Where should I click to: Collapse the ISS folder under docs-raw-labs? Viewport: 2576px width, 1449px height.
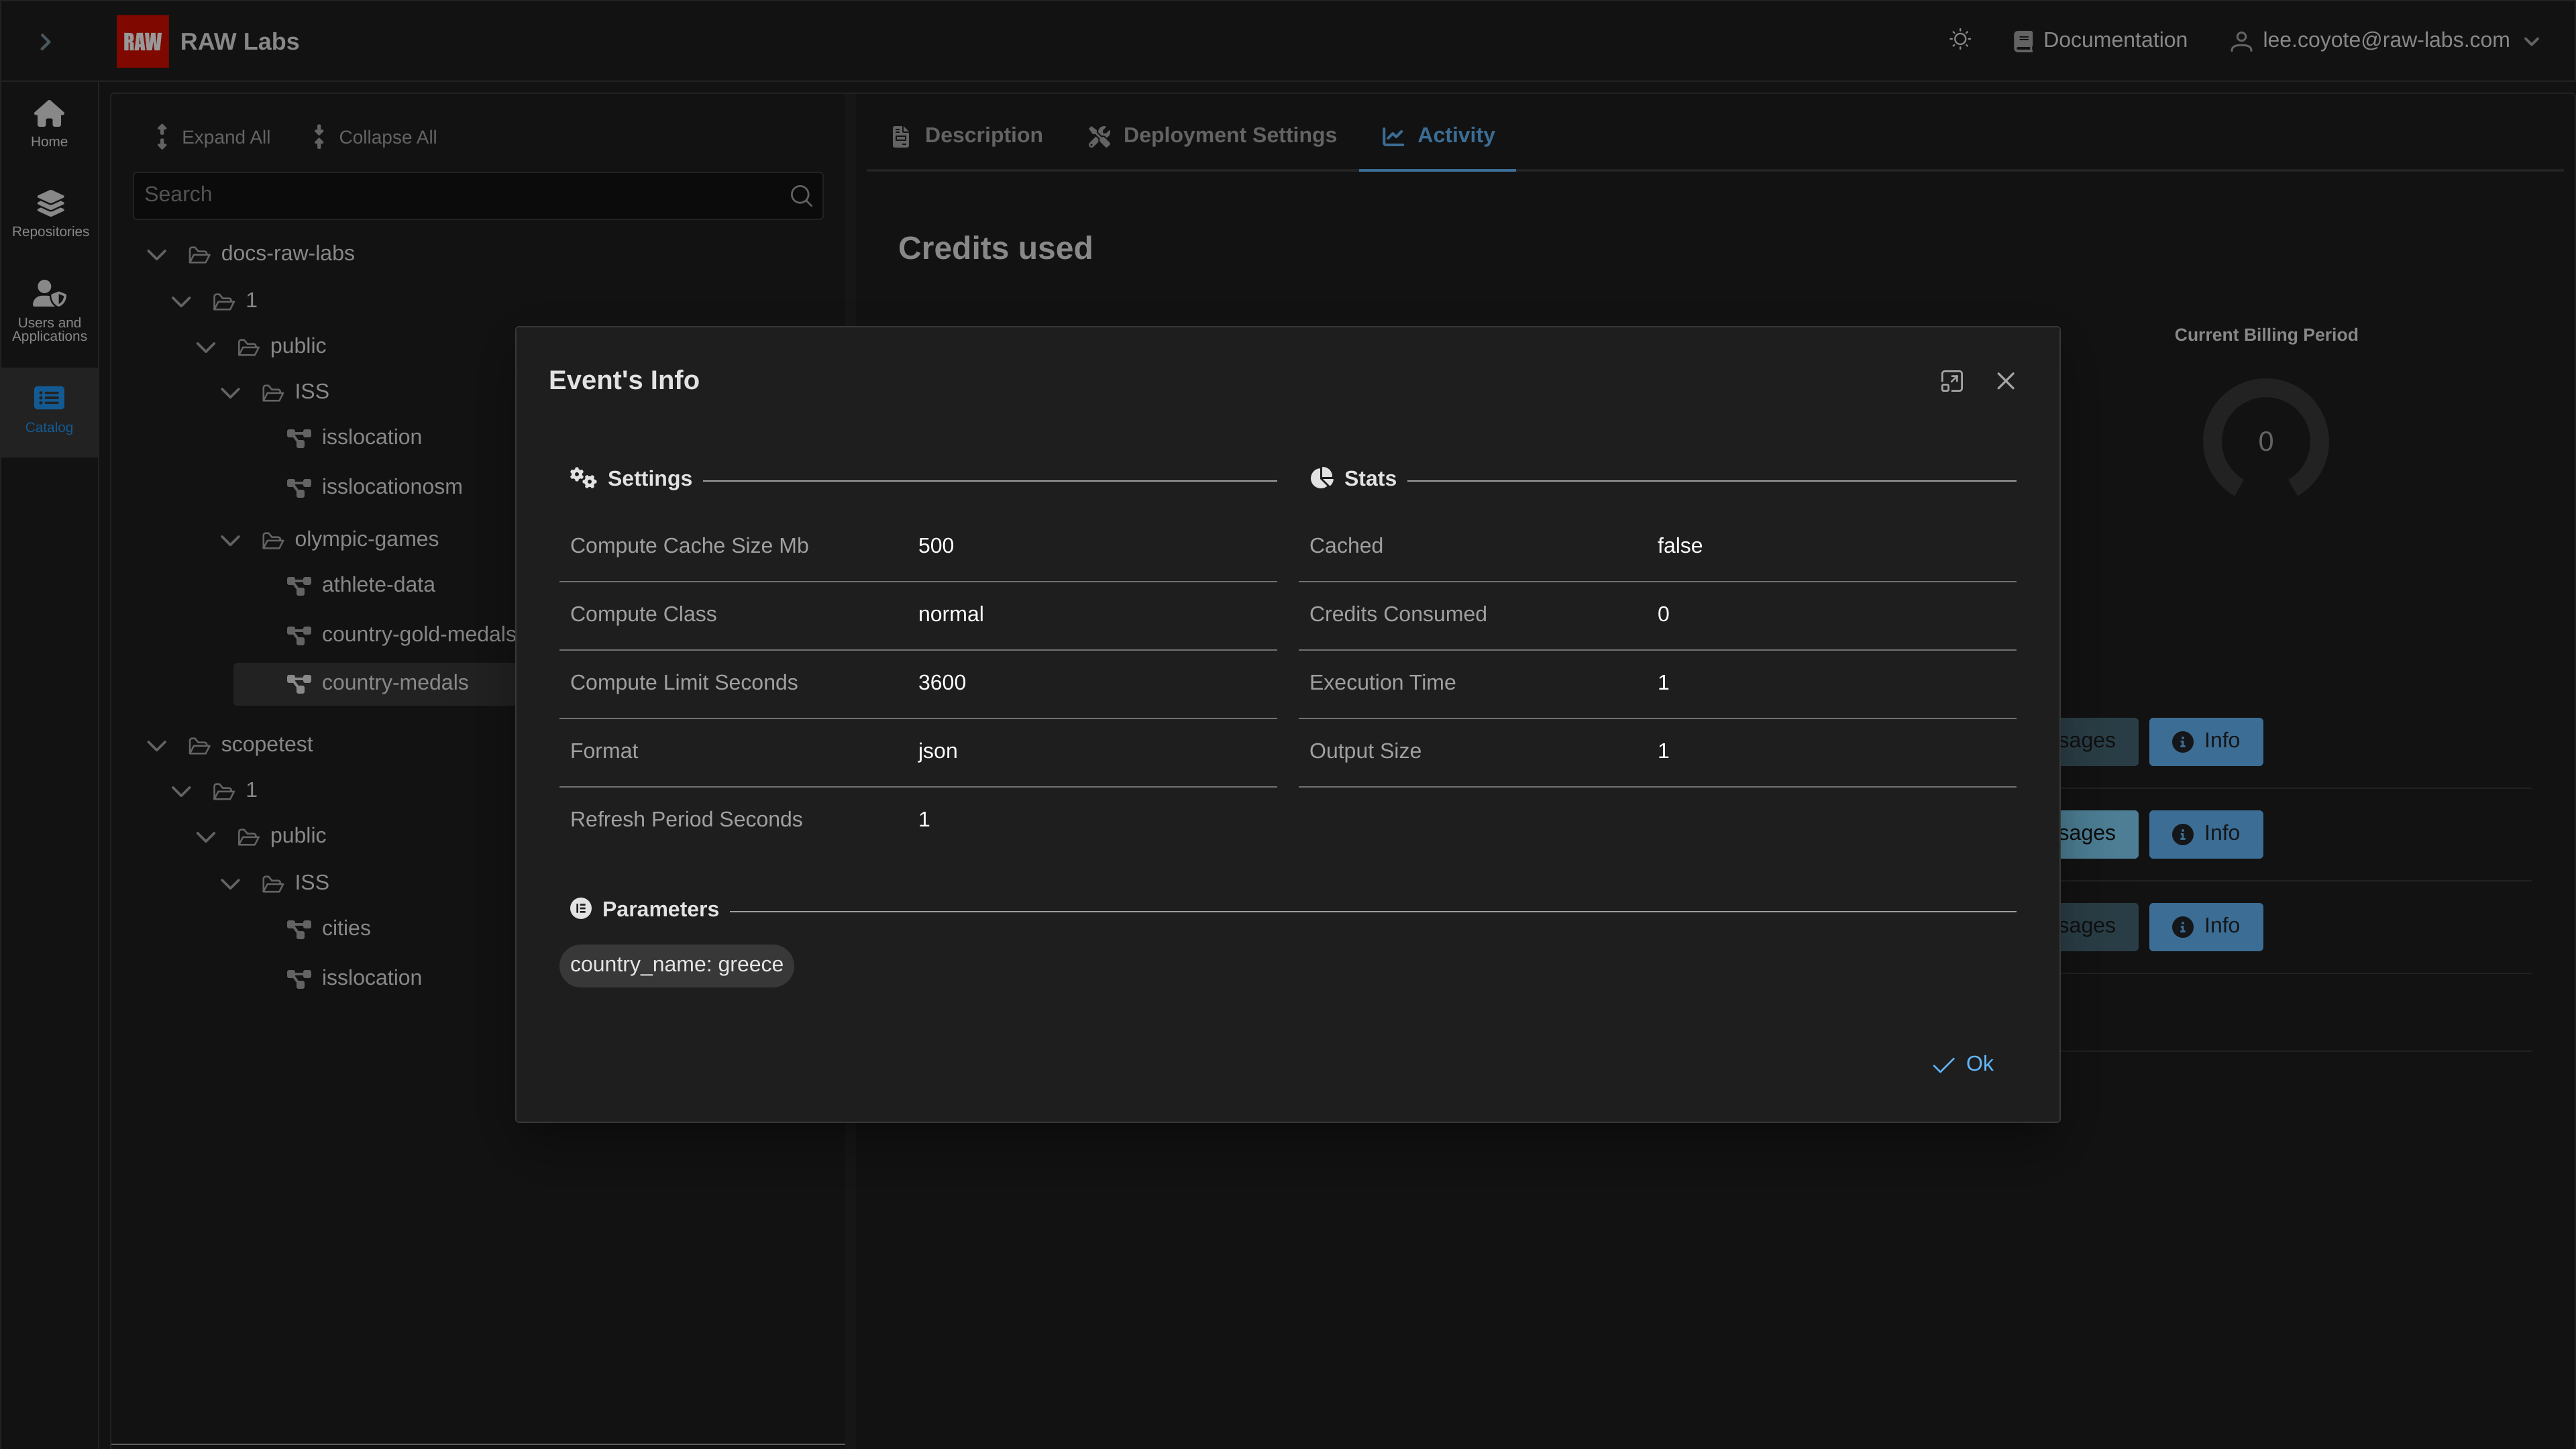click(230, 393)
